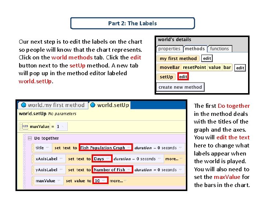
Task: Click the bar parameter of moveBar
Action: pos(227,67)
